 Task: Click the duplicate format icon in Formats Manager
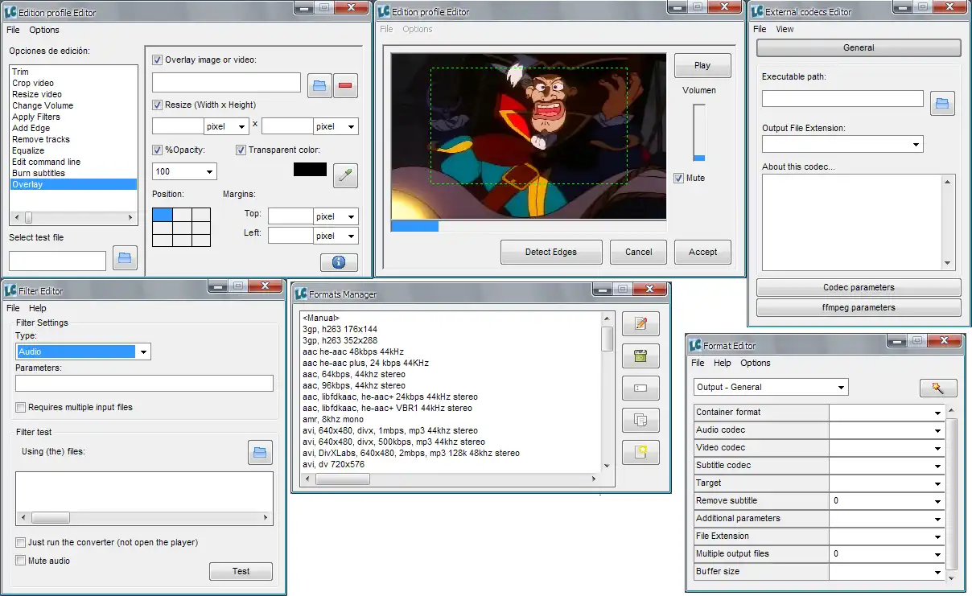[640, 420]
